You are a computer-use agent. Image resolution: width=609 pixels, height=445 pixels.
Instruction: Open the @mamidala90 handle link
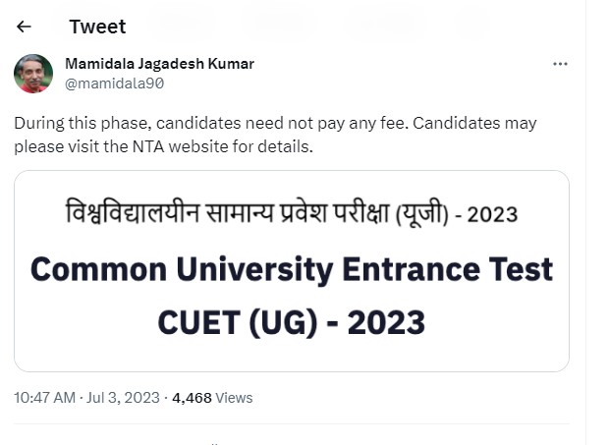pos(114,83)
